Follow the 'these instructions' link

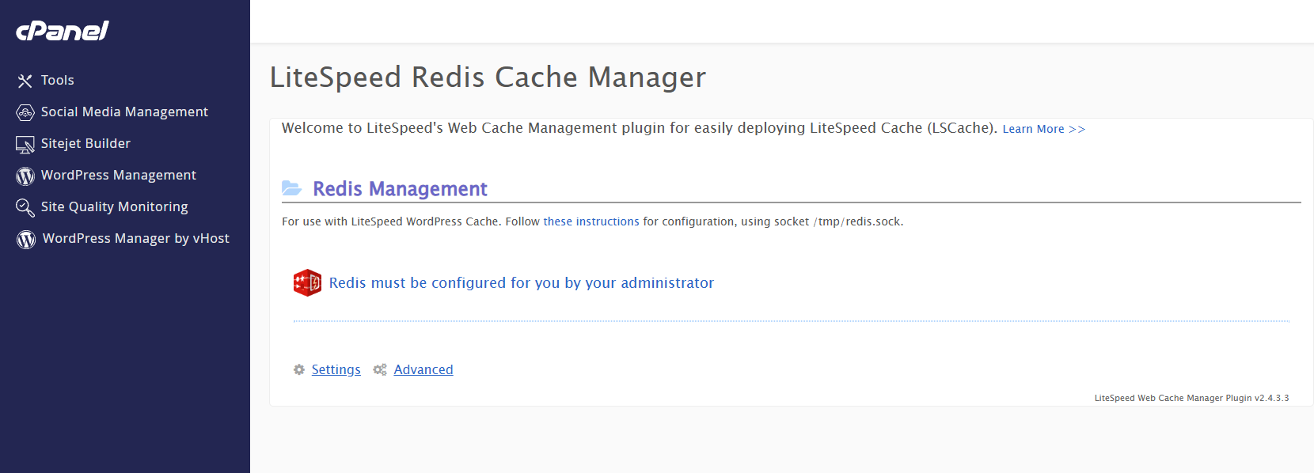click(x=591, y=221)
